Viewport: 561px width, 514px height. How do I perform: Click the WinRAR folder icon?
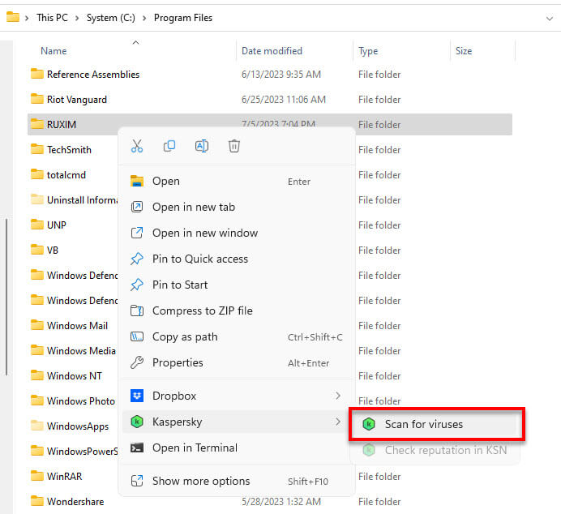(36, 476)
